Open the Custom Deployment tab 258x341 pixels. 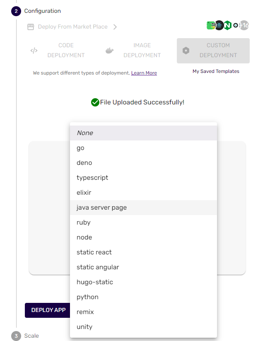point(218,51)
